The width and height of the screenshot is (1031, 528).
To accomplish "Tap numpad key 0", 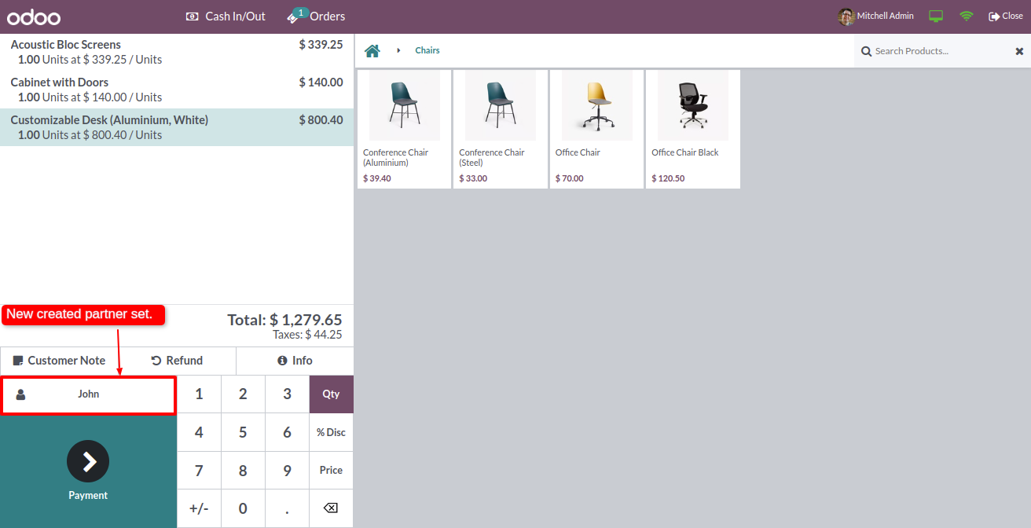I will tap(243, 508).
